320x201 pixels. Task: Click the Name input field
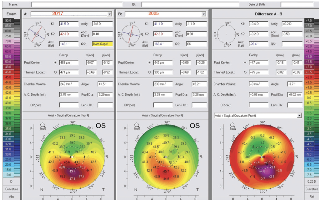(77, 4)
